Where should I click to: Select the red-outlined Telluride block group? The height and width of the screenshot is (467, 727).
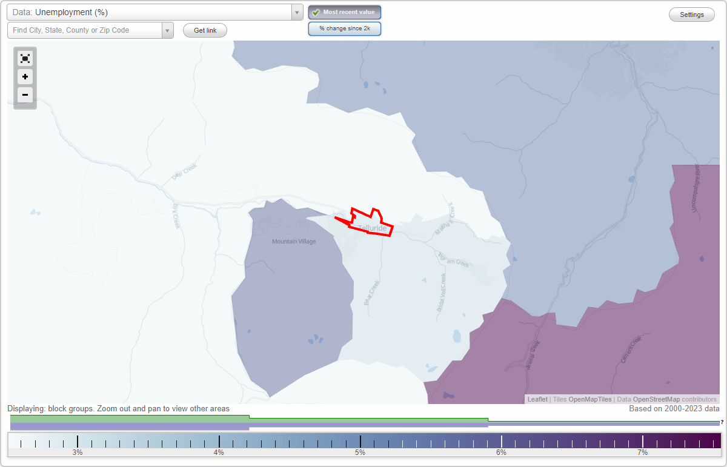[x=370, y=224]
